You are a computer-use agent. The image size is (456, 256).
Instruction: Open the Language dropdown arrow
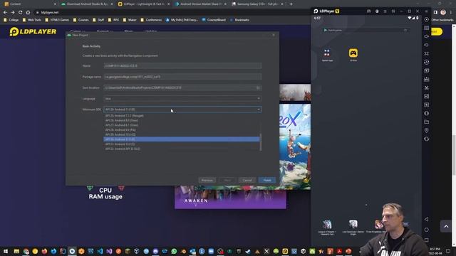(258, 99)
